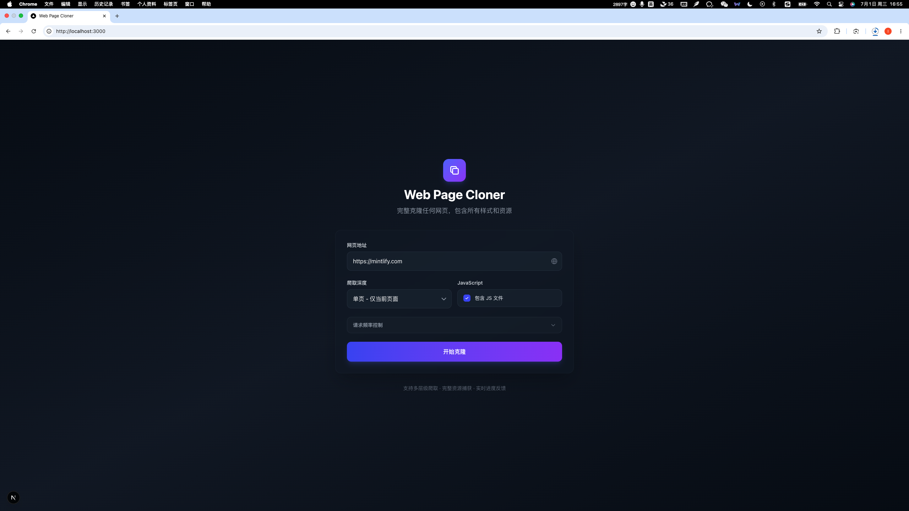Screen dimensions: 909x511
Task: Click the globe icon in URL field
Action: [x=554, y=261]
